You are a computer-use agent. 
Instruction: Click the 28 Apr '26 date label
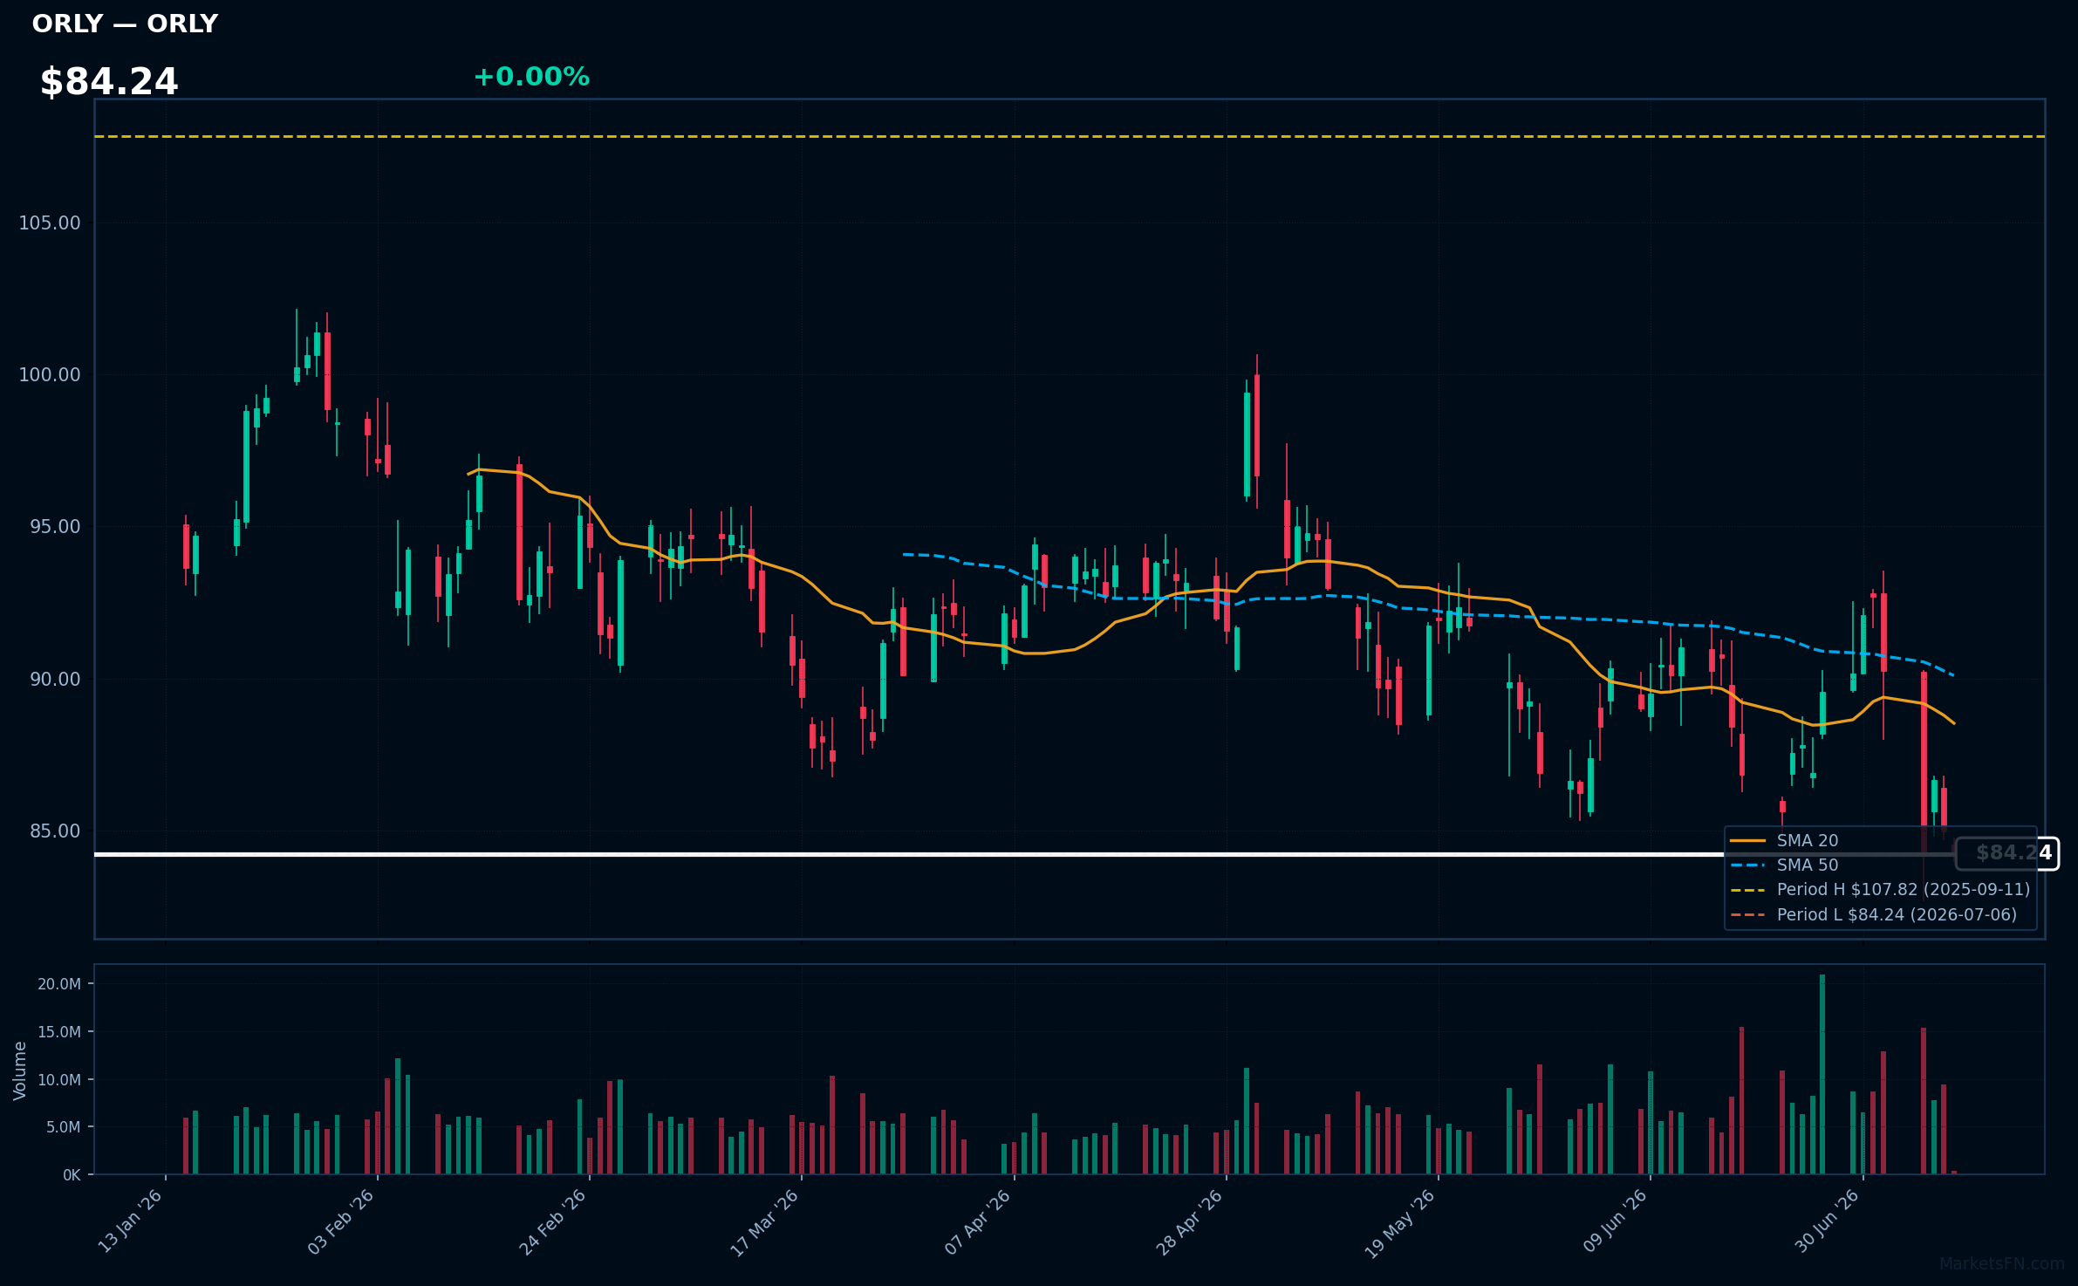point(1190,1221)
